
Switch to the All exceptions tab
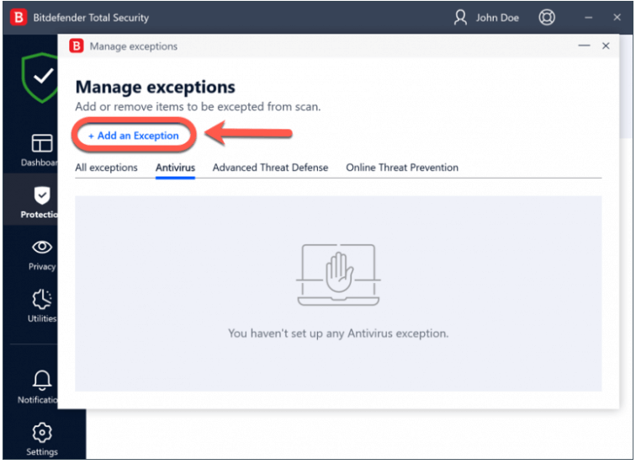tap(106, 168)
